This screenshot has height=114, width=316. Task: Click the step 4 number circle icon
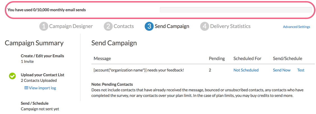coord(204,27)
